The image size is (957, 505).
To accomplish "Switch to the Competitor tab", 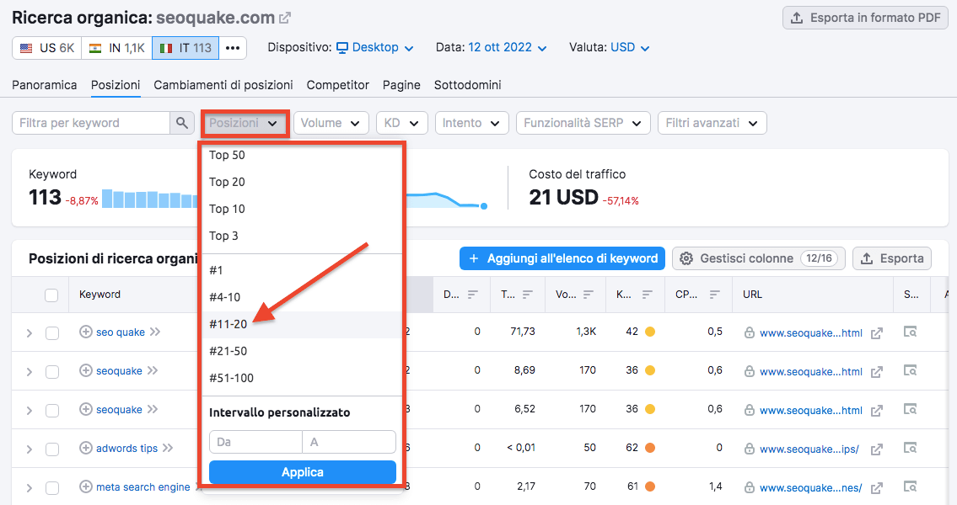I will click(x=337, y=85).
